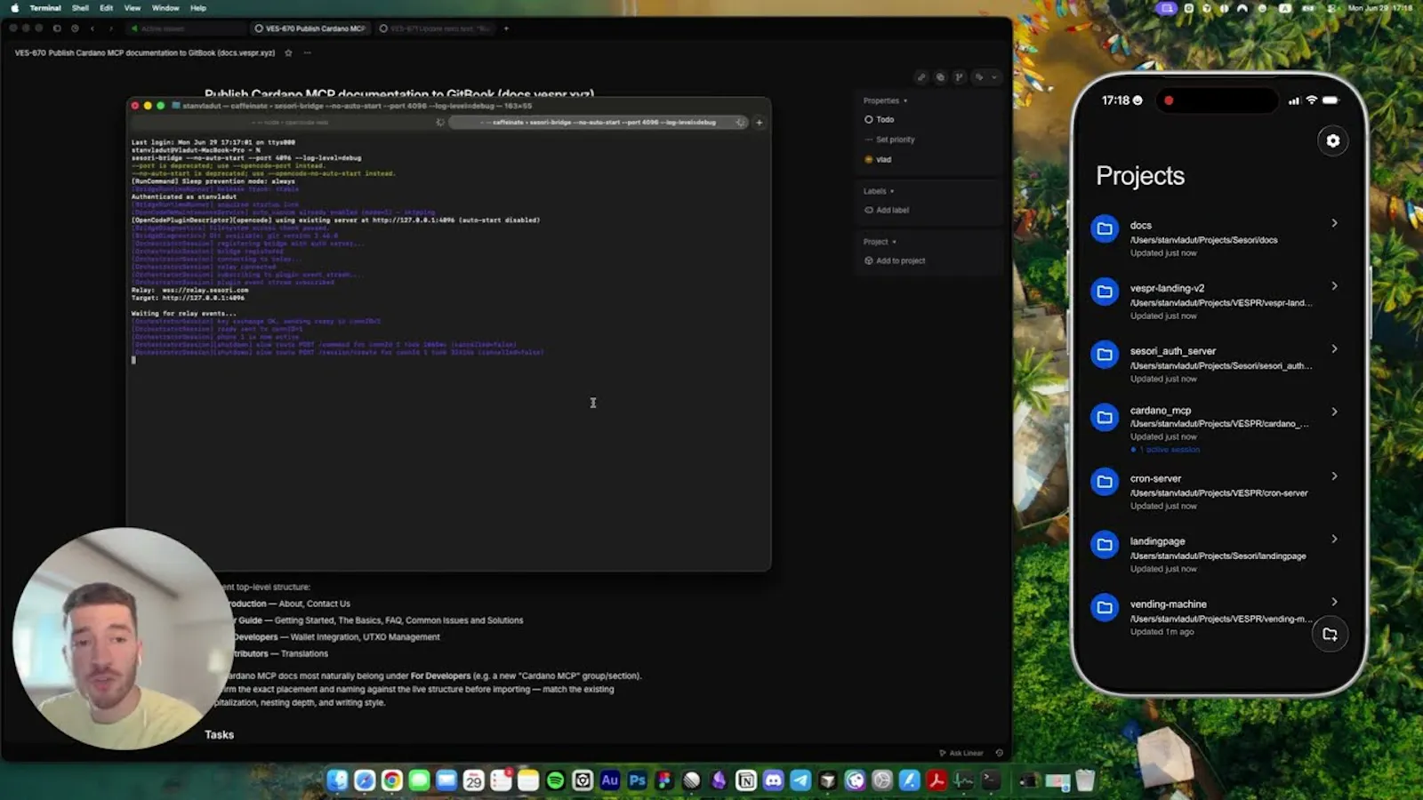This screenshot has width=1423, height=800.
Task: Click the Relay: wss://relay.sesori.com line
Action: [190, 290]
